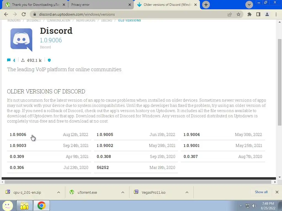This screenshot has width=282, height=211.
Task: Close the Privacy error tab
Action: click(130, 5)
